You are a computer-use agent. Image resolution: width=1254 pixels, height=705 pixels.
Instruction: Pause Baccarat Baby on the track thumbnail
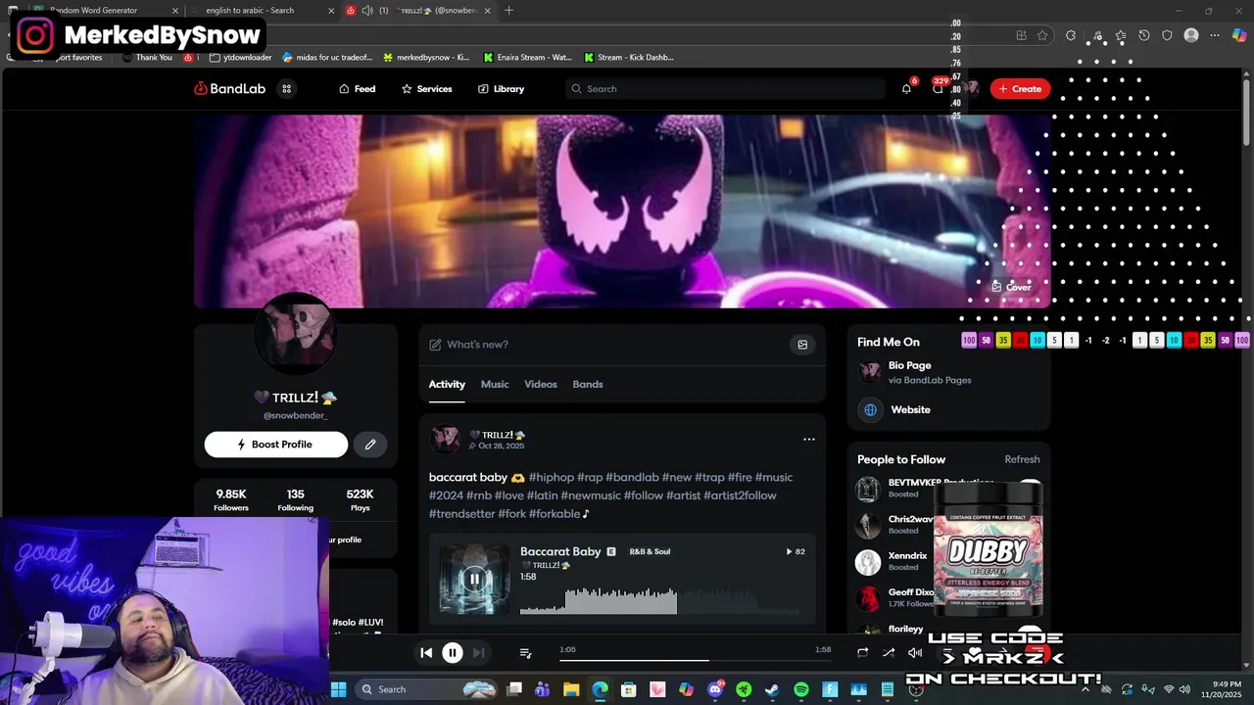474,579
